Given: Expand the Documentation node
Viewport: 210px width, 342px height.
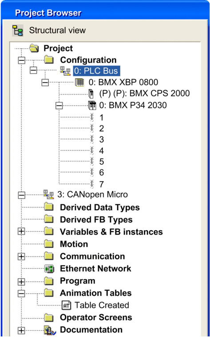Looking at the screenshot, I should click(21, 330).
